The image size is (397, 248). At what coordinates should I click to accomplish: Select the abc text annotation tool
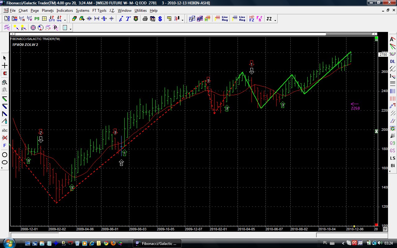pyautogui.click(x=5, y=131)
